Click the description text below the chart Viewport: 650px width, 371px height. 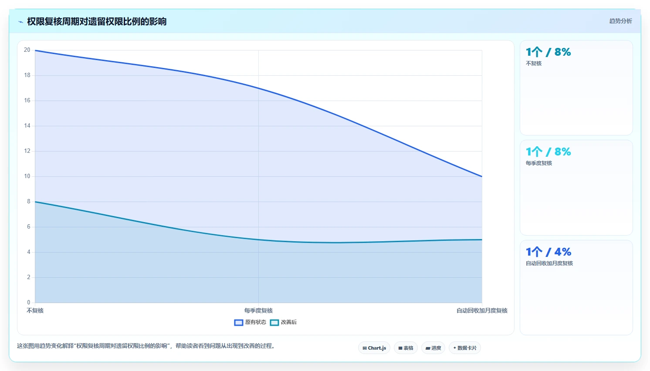click(146, 346)
